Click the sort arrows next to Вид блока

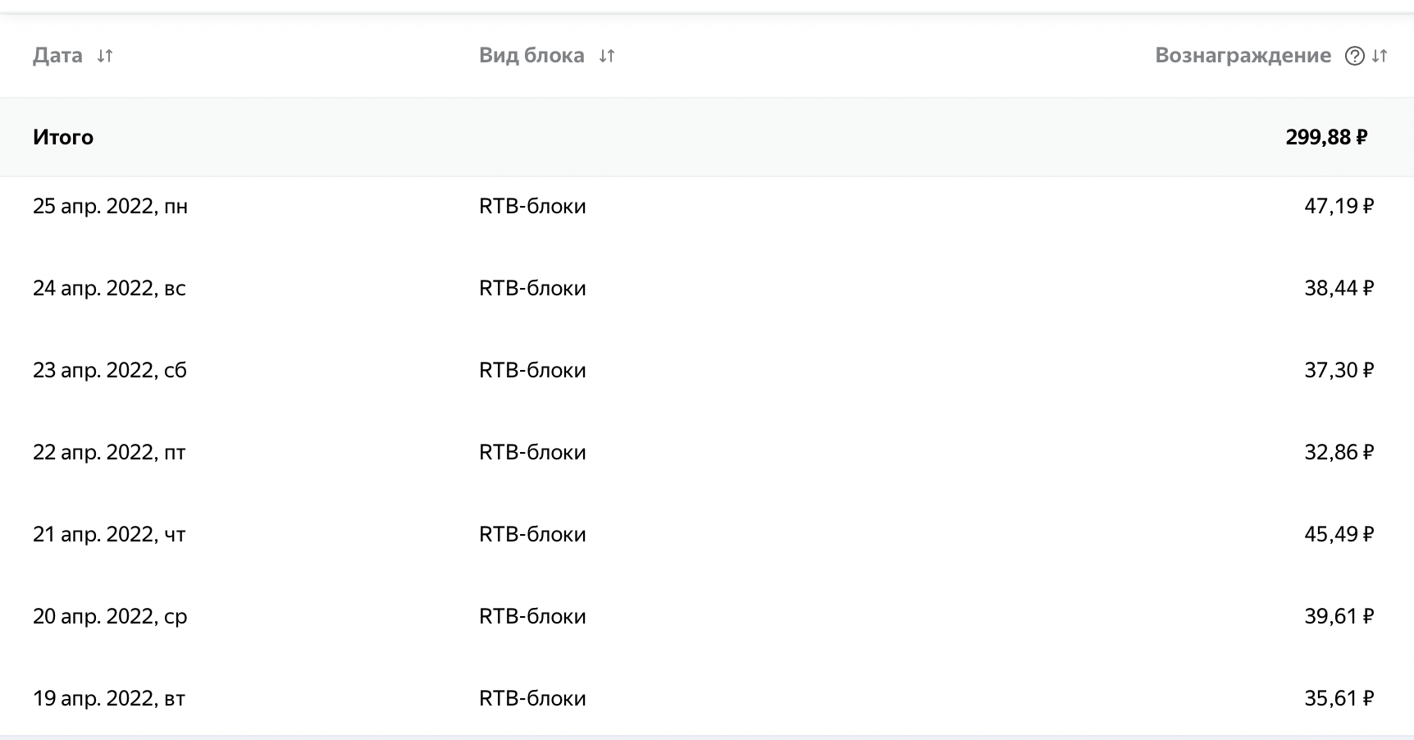[x=607, y=56]
